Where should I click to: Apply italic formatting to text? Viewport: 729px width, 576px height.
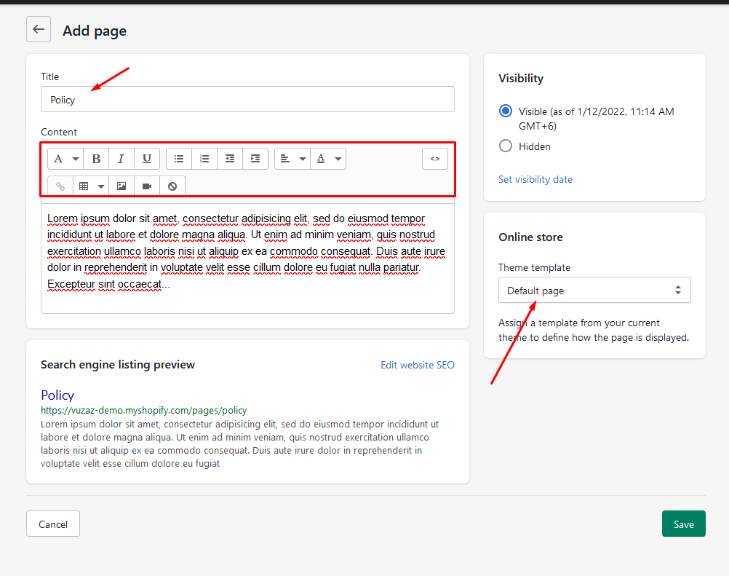[x=121, y=159]
